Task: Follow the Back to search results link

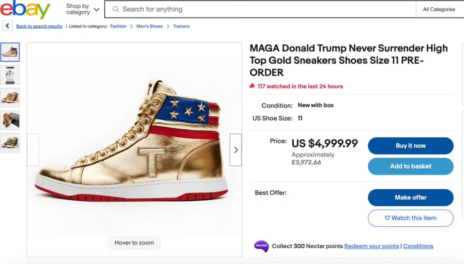Action: point(39,26)
